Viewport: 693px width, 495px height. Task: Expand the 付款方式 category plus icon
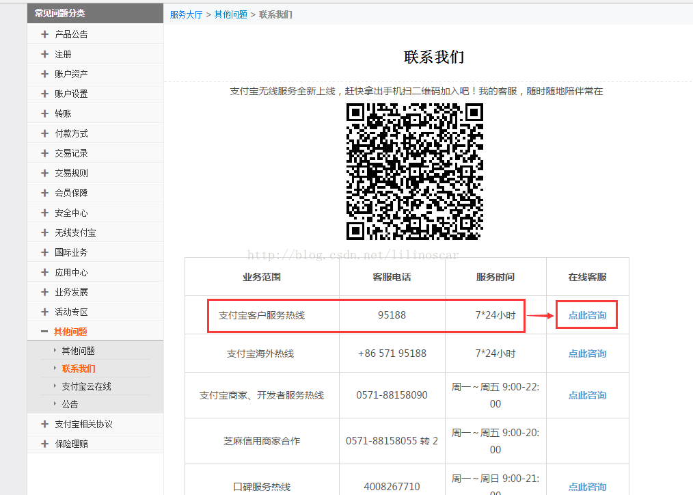tap(44, 133)
